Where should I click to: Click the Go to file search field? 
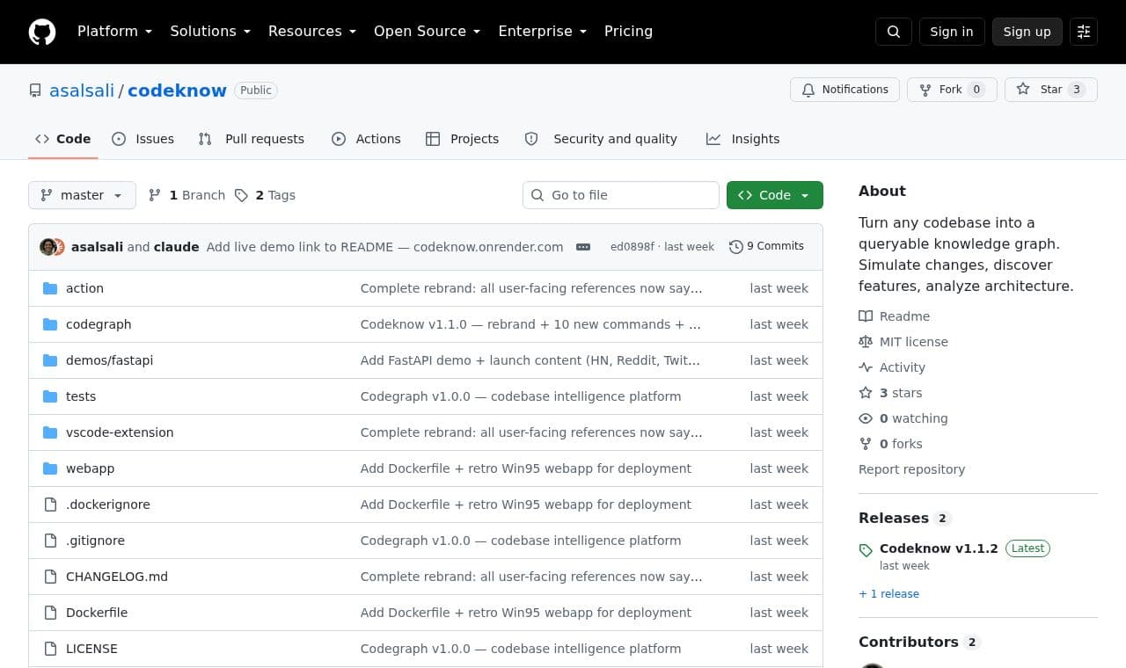[x=621, y=195]
